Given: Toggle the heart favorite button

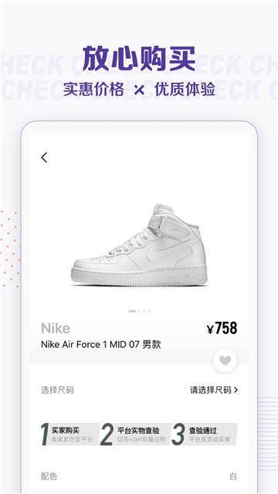Looking at the screenshot, I should coord(225,360).
